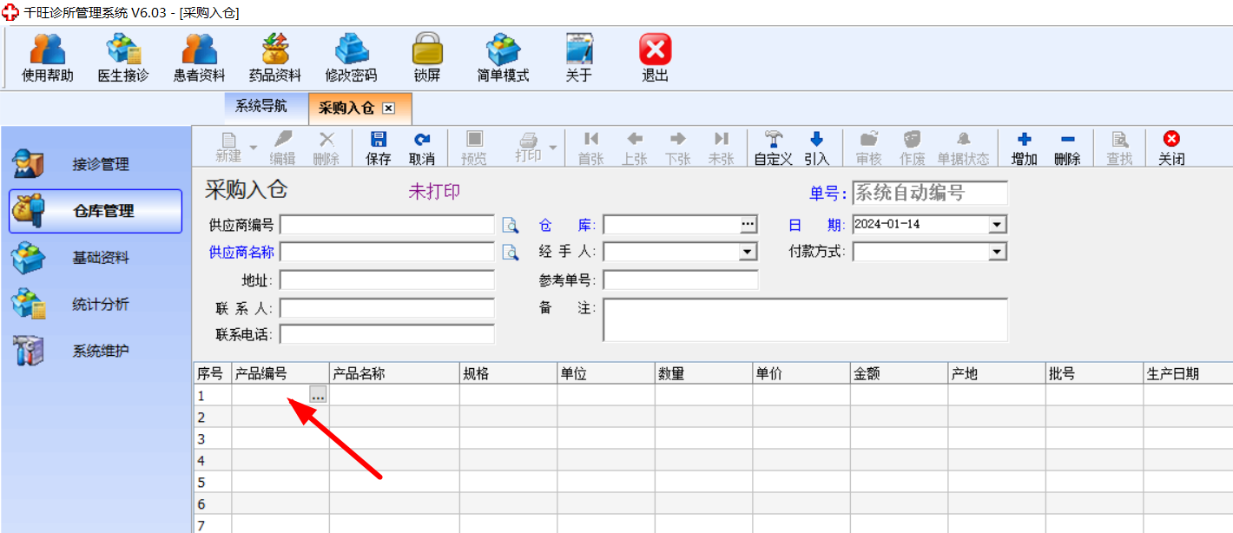
Task: Open 基础资料 in the sidebar
Action: point(96,258)
